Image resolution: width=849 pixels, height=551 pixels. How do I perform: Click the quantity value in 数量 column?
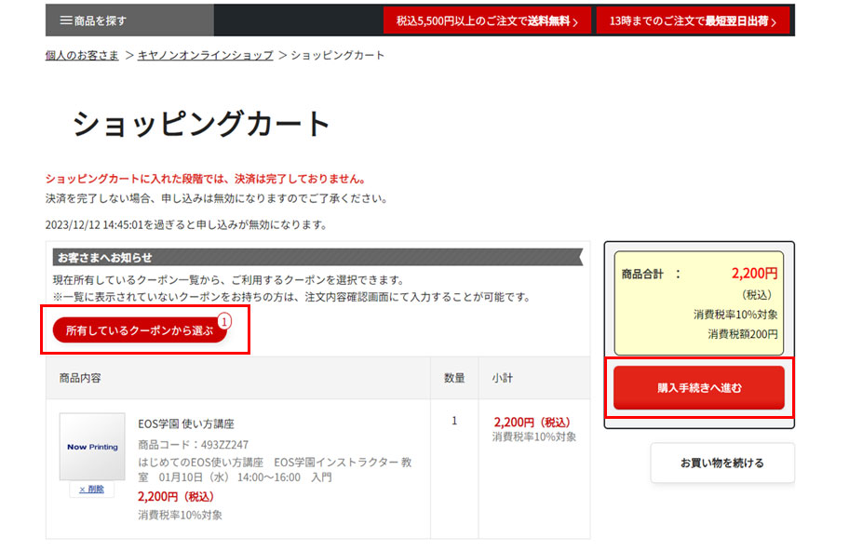(x=454, y=421)
